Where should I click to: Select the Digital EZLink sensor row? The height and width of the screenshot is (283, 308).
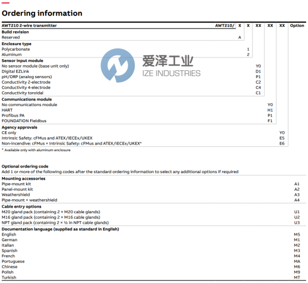pos(16,71)
